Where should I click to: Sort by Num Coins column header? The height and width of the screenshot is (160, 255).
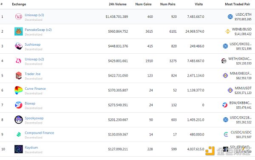pos(143,4)
